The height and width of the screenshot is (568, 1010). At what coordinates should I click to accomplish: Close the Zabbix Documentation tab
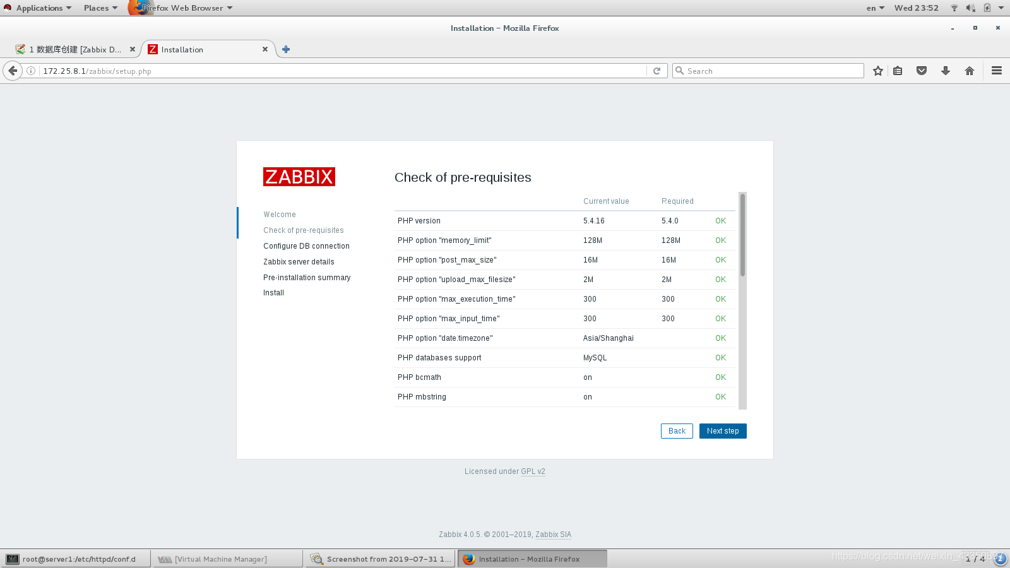coord(133,49)
